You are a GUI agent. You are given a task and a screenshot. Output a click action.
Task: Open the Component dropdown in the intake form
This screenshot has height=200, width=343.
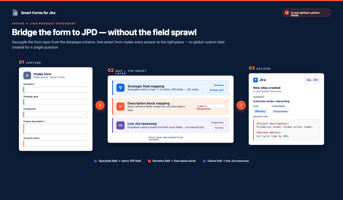click(x=56, y=114)
